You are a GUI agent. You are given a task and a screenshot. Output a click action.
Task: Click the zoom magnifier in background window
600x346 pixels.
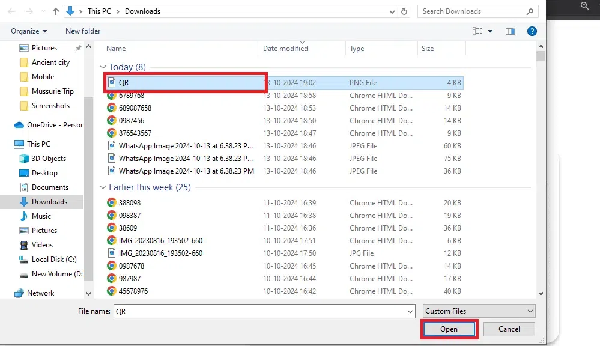tap(584, 6)
